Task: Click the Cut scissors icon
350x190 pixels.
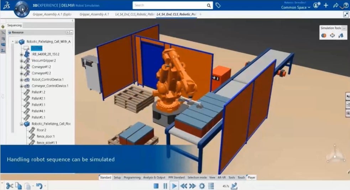Action: pos(9,186)
